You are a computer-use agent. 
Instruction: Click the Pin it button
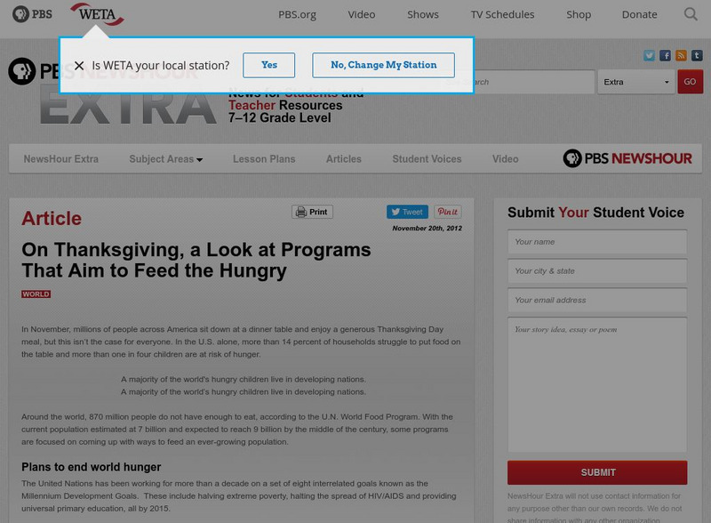point(448,212)
